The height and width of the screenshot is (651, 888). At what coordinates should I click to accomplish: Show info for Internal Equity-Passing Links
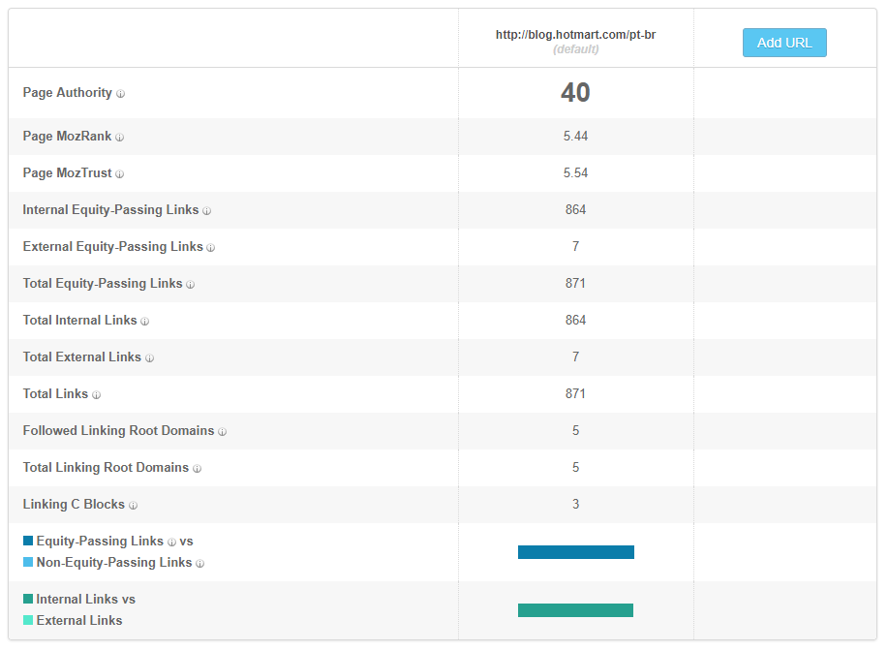206,211
